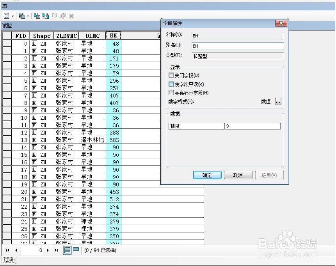Check the 使字段只读 option
Image resolution: width=336 pixels, height=266 pixels.
[172, 84]
